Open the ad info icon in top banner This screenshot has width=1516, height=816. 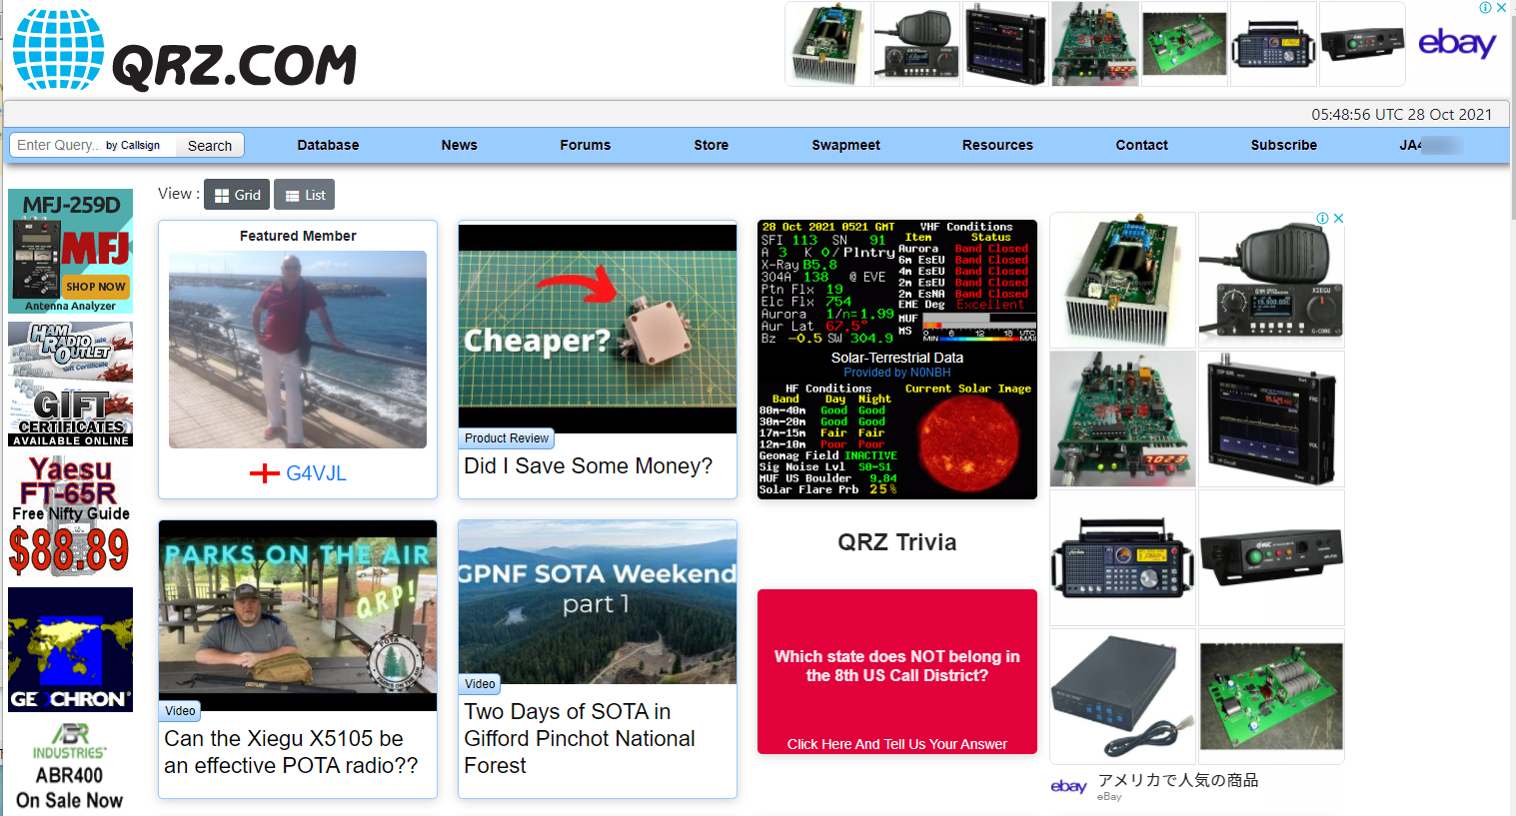coord(1486,8)
